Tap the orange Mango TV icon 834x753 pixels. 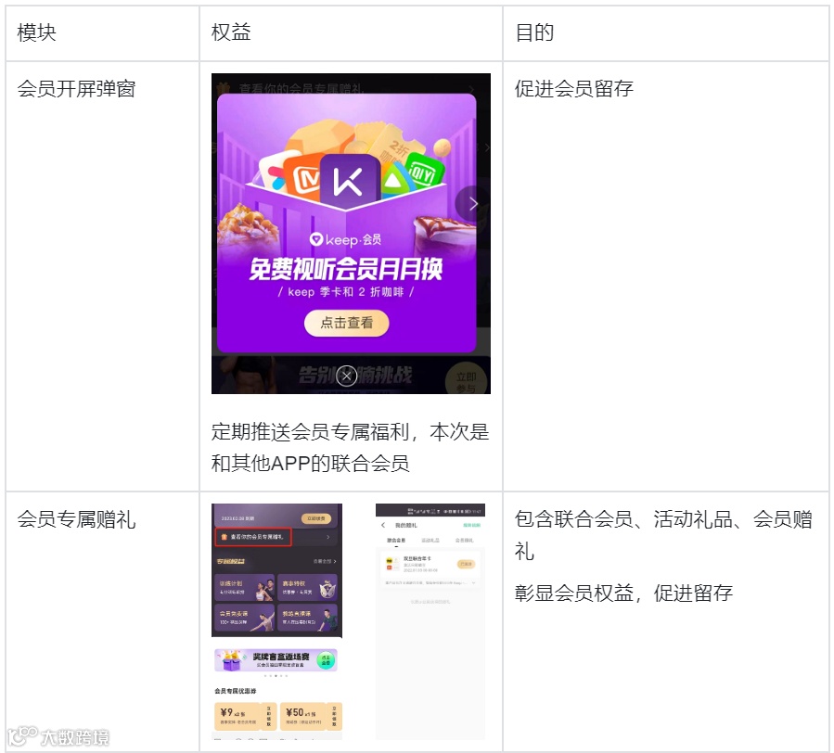(x=304, y=178)
